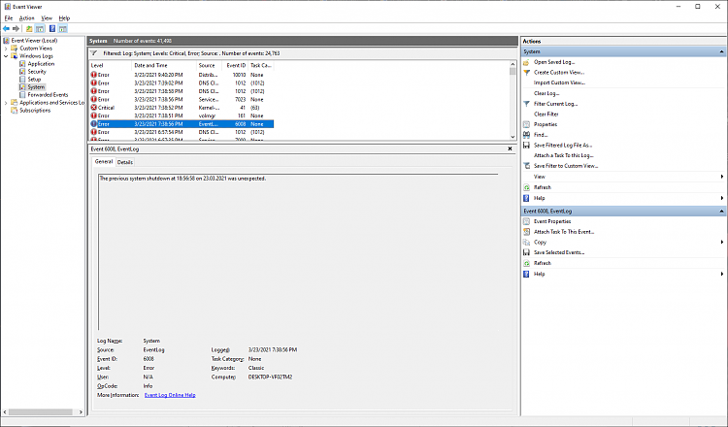Open the Help menu in menu bar
The width and height of the screenshot is (728, 427).
(x=64, y=18)
